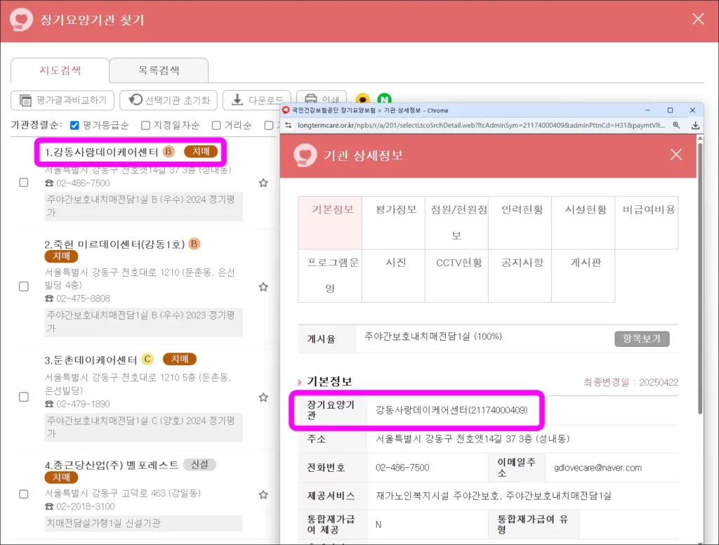Click the heart logo beside 장기요양기관 찾기
The width and height of the screenshot is (719, 545).
(x=21, y=20)
